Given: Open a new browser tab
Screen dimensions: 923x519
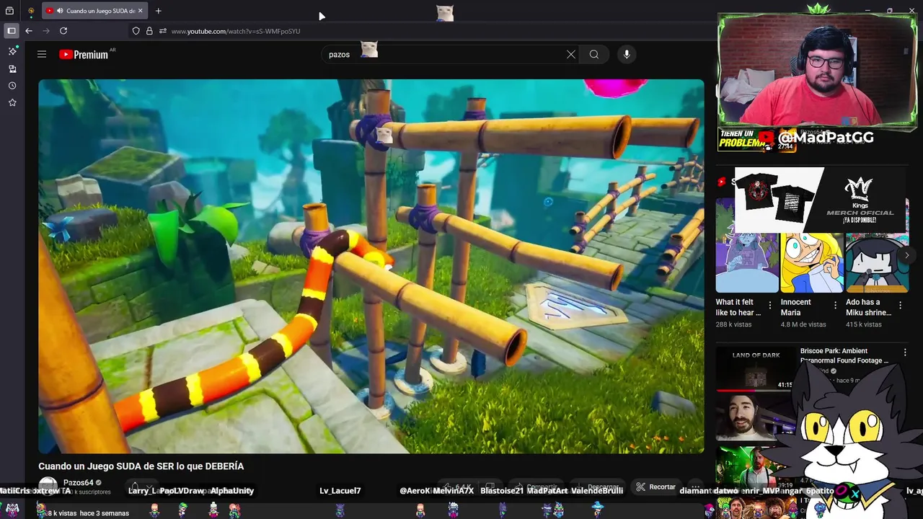Looking at the screenshot, I should tap(158, 11).
